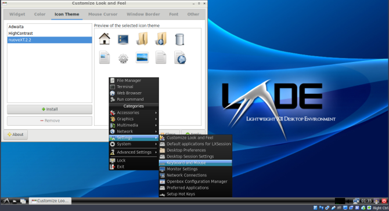Choose Run command in the menu
The image size is (389, 211).
click(134, 99)
